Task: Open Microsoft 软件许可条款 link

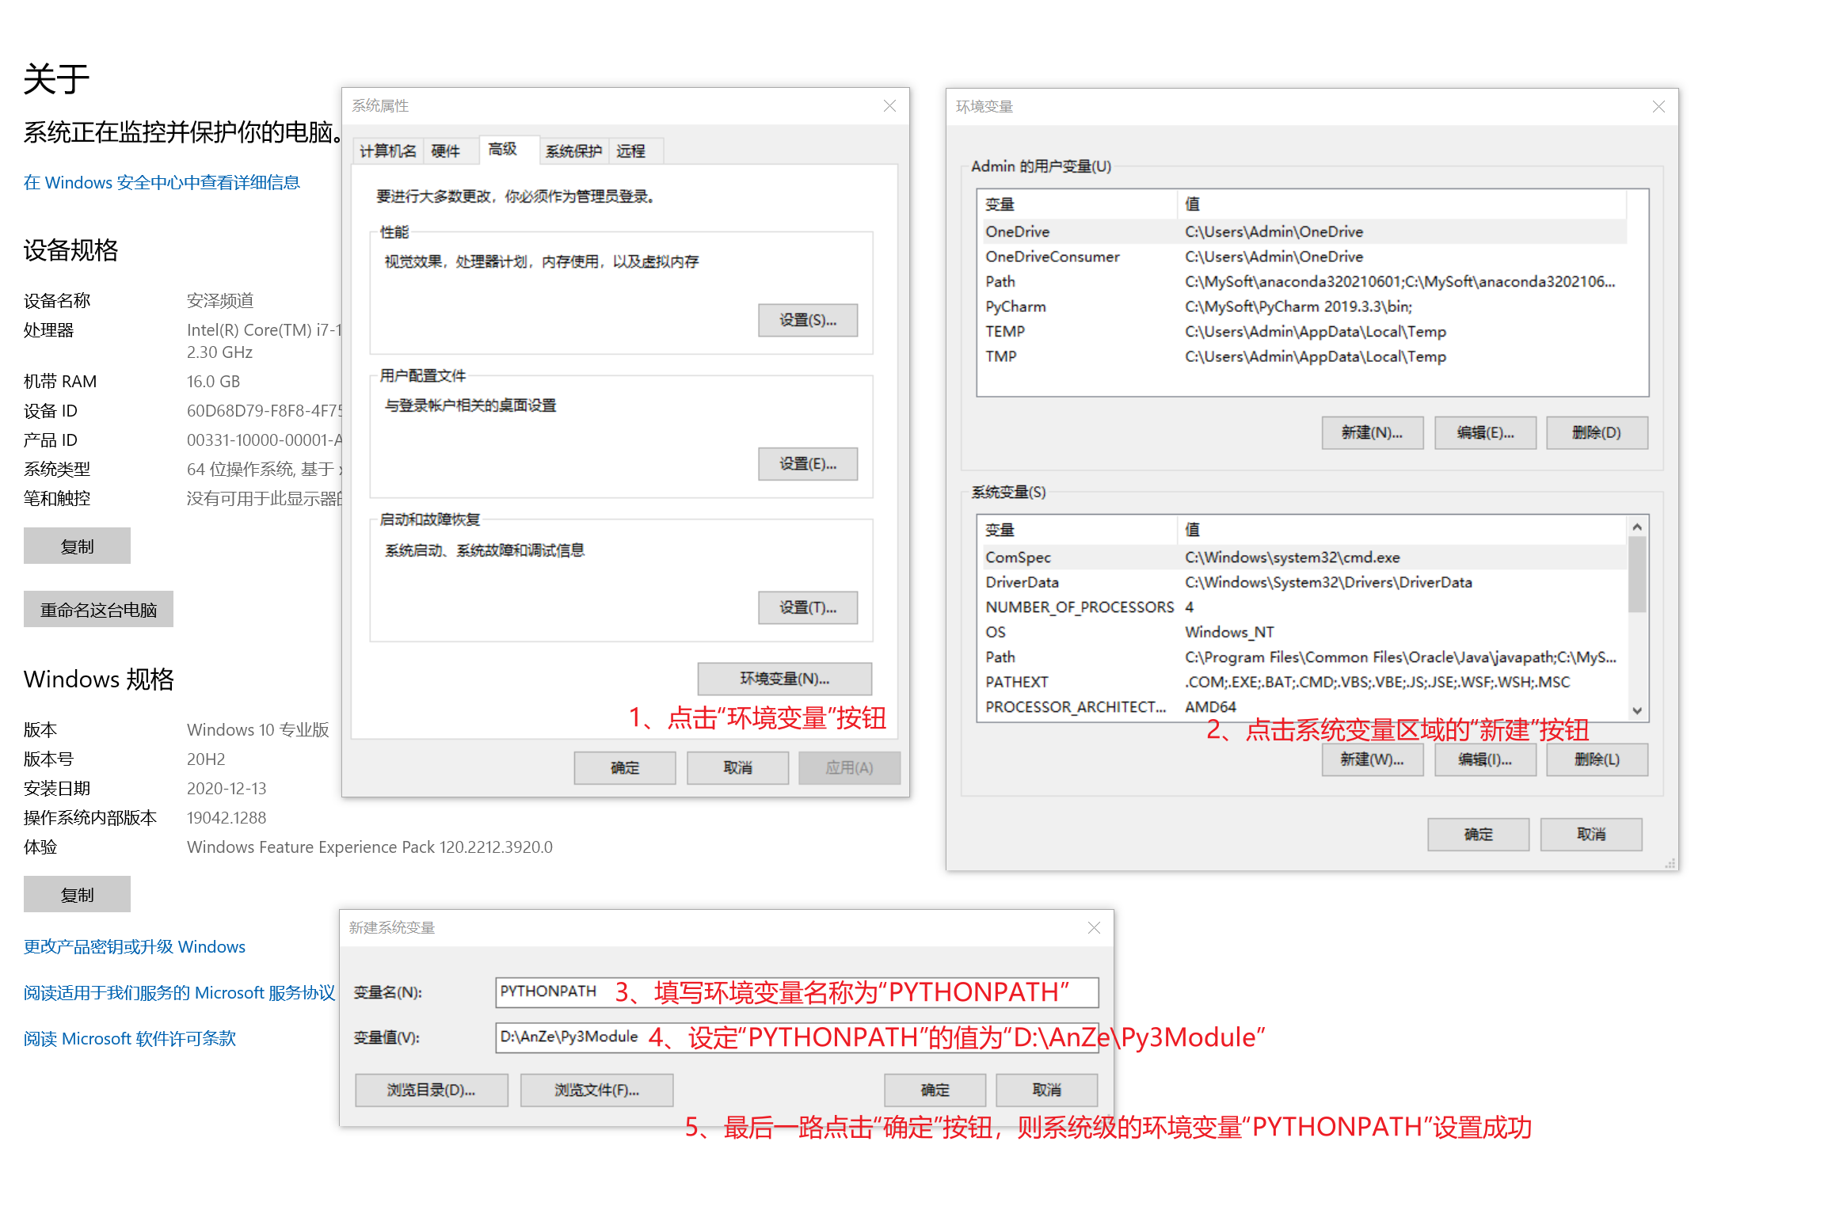Action: 130,1039
